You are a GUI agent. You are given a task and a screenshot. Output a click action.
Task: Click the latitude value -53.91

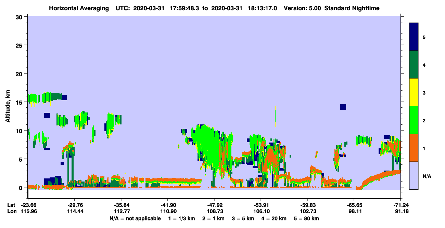point(261,205)
